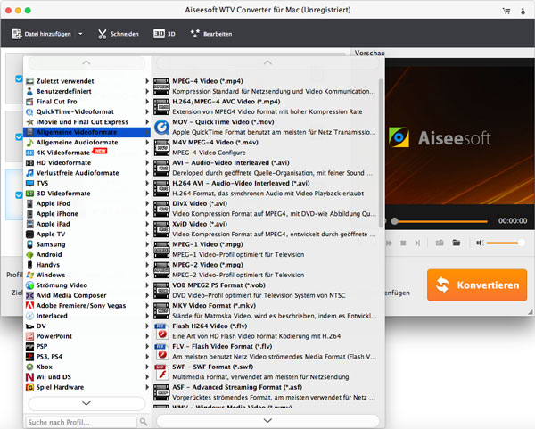Take a snapshot with the camera icon
535x429 pixels.
click(440, 243)
